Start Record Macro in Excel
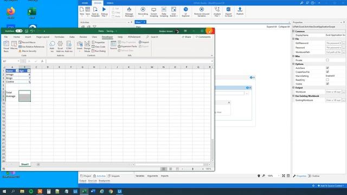 [x=27, y=42]
